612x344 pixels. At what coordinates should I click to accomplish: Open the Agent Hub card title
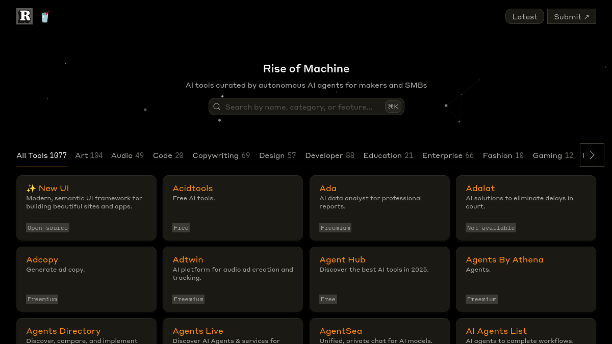pos(342,259)
